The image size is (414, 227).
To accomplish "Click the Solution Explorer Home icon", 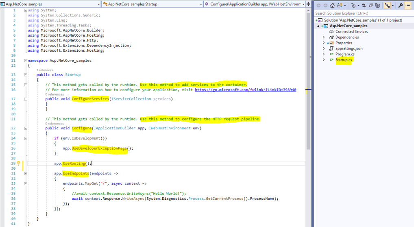I will pyautogui.click(x=332, y=5).
